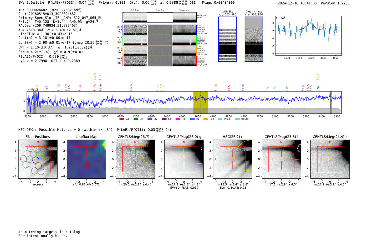Click the 2D Spec column header
The width and height of the screenshot is (368, 250).
point(135,10)
